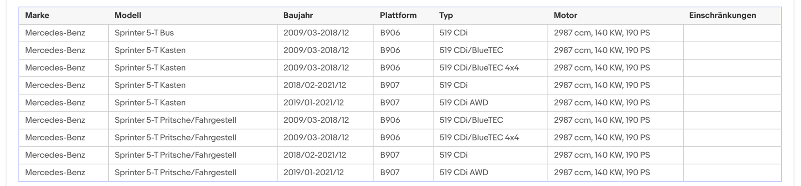Select the 519 CDi/BlueTEC Kasten type cell
Viewport: 801px width, 186px height.
coord(490,51)
